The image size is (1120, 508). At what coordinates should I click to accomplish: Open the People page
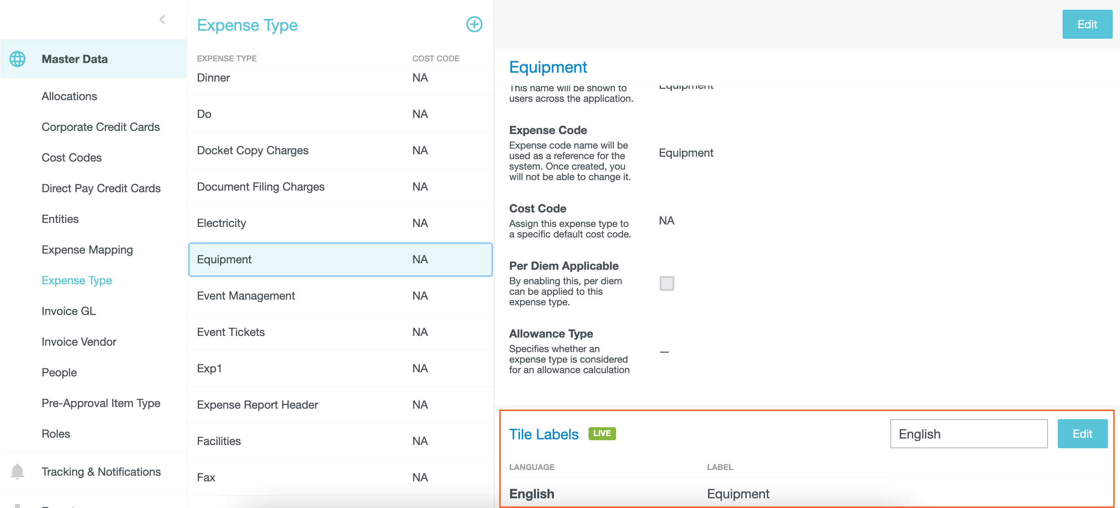point(59,373)
